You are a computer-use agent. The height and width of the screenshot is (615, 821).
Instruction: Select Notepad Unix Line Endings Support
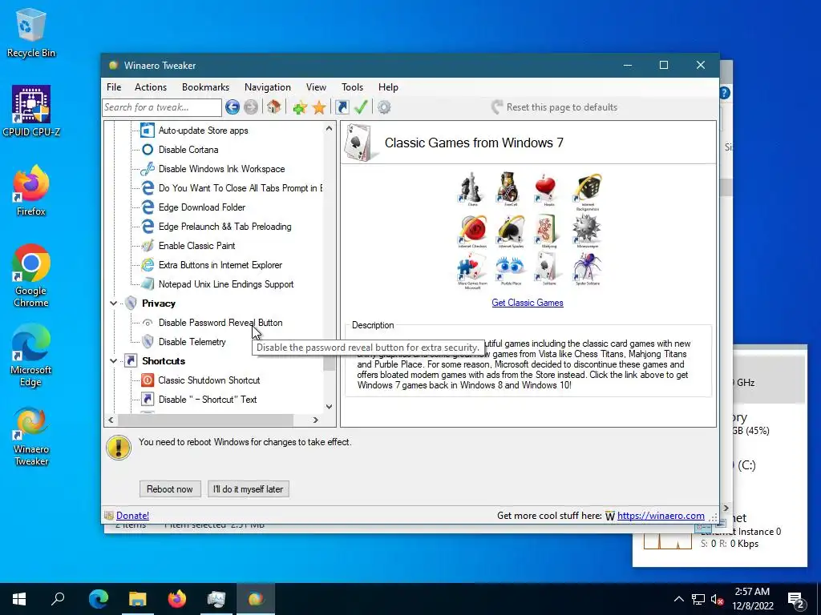pos(225,284)
